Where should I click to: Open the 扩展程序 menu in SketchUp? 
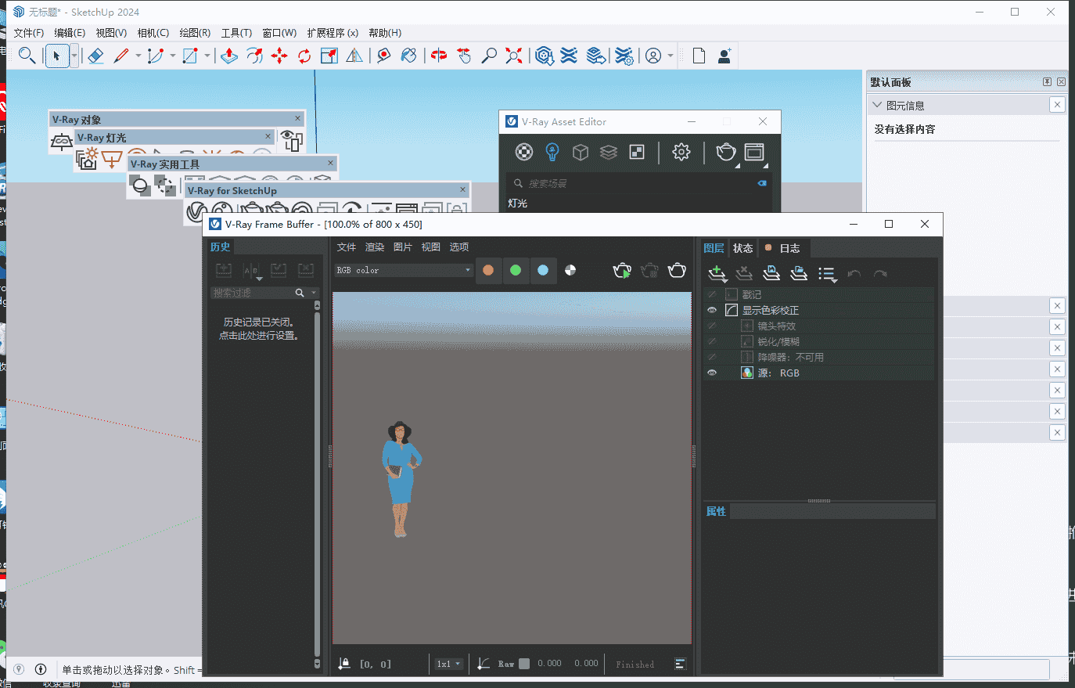[x=332, y=33]
